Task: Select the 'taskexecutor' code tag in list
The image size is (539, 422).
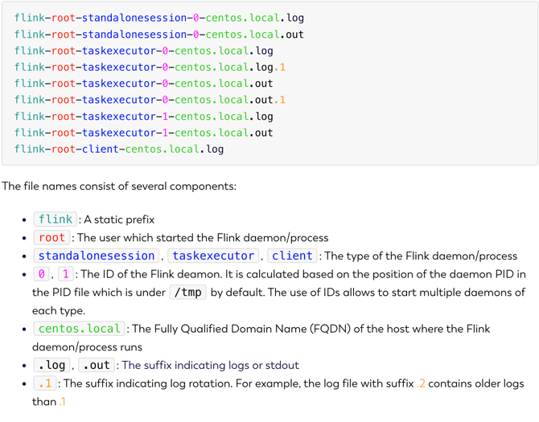Action: [213, 256]
